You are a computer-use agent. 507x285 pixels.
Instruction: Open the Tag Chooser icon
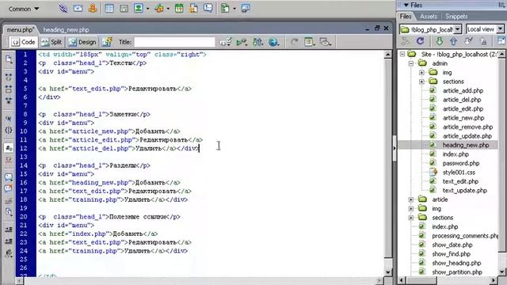(x=246, y=9)
